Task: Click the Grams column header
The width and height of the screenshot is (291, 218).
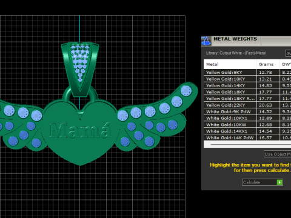Action: pos(268,64)
